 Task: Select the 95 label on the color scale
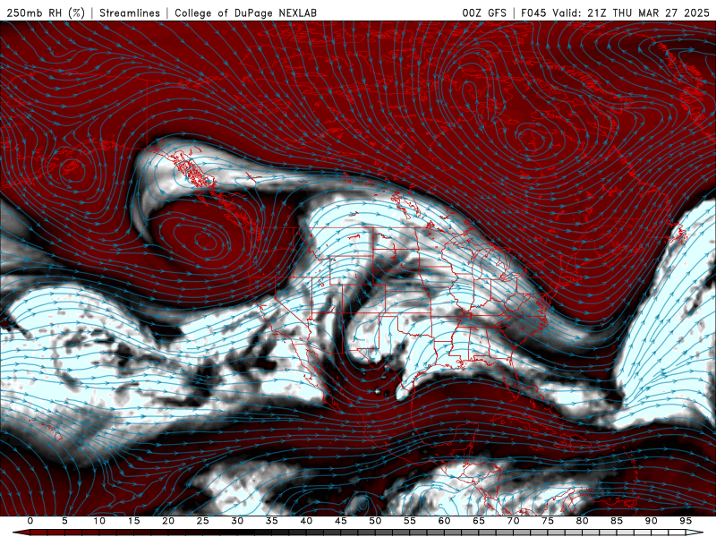(x=686, y=521)
